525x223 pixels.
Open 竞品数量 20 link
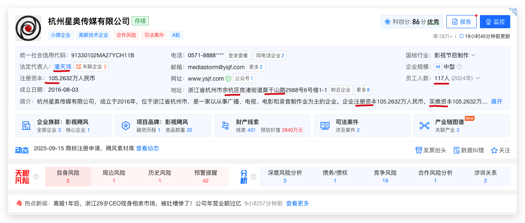click(x=179, y=130)
